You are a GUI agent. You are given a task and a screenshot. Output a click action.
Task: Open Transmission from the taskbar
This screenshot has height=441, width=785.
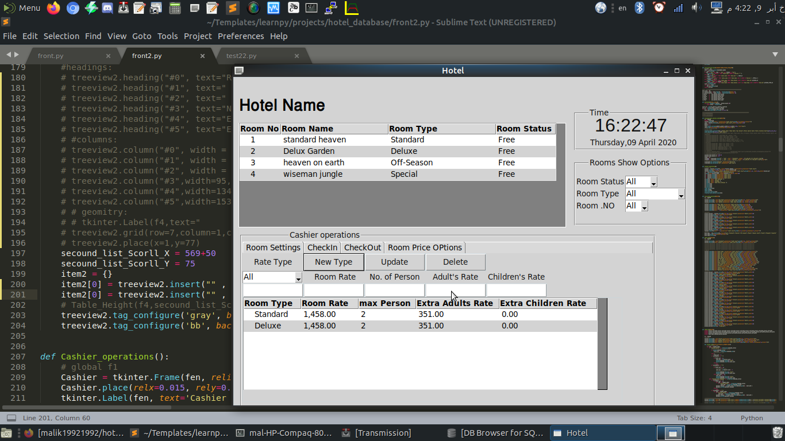pos(383,433)
